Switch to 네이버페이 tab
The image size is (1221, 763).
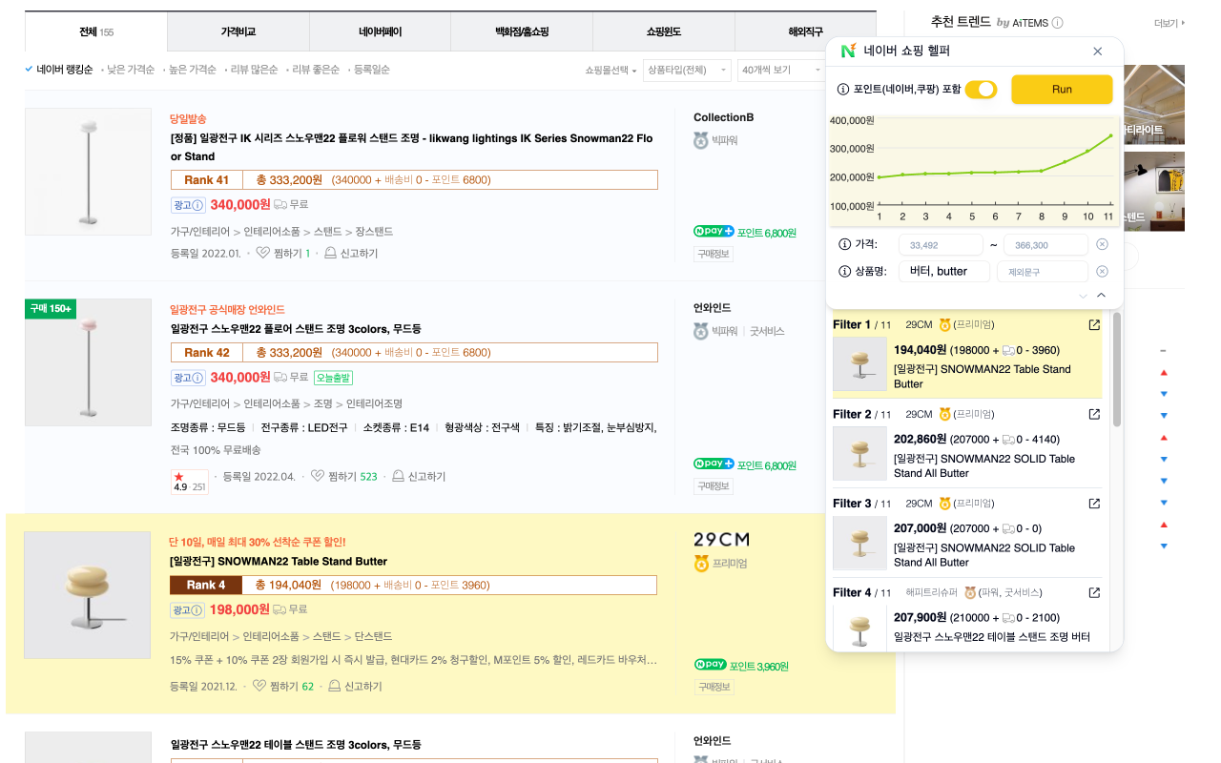tap(380, 31)
